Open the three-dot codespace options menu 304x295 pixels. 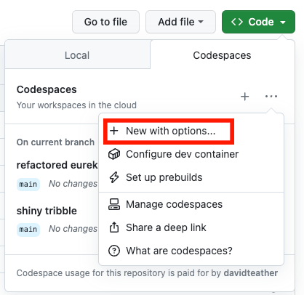coord(271,97)
